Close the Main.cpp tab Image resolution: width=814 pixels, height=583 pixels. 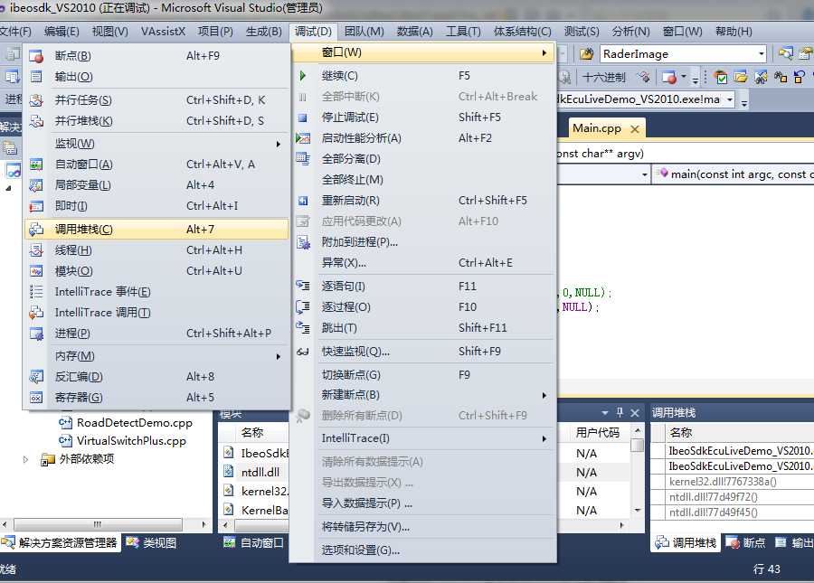pos(634,129)
